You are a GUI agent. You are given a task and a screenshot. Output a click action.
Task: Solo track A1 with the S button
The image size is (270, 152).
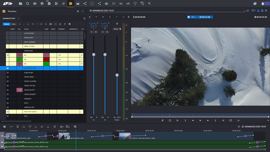click(91, 32)
